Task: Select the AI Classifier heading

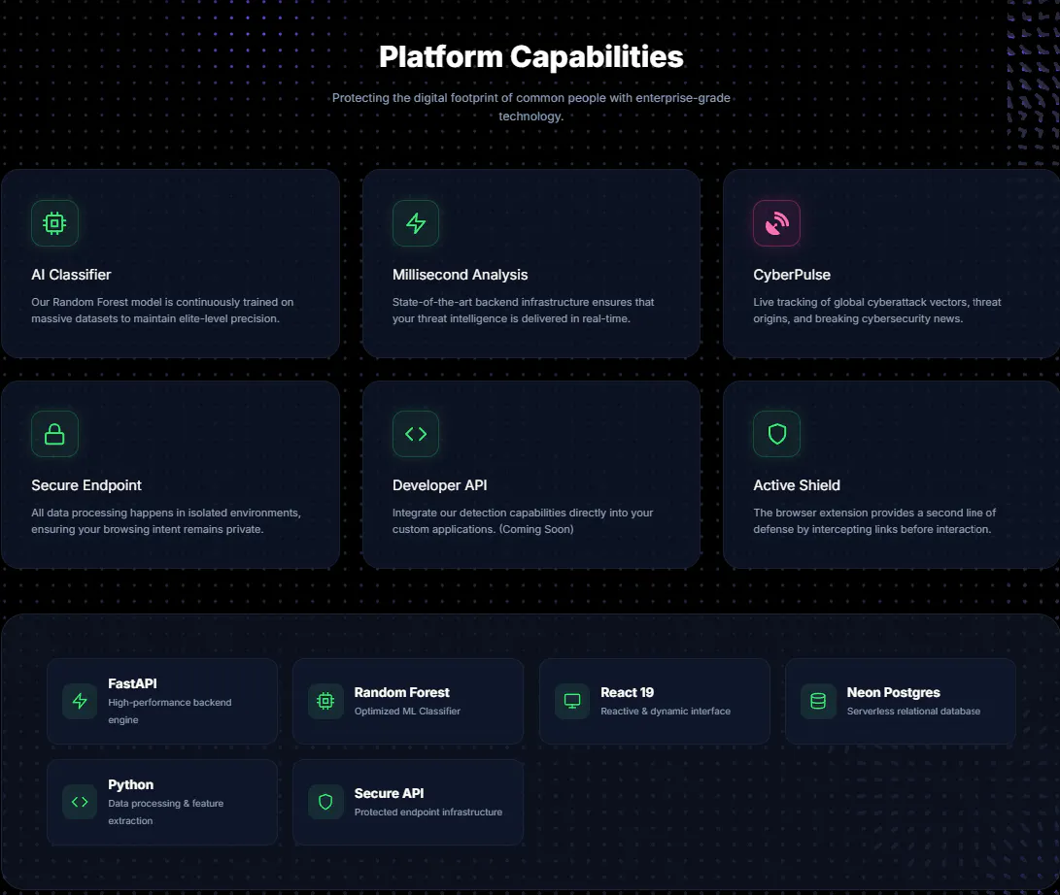Action: (71, 275)
